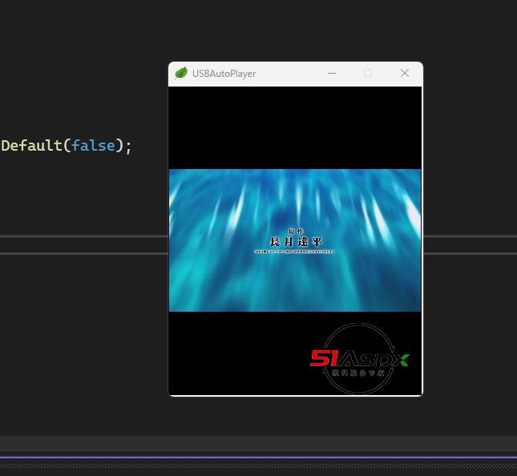Minimize the USBAutoPlayer window

pyautogui.click(x=332, y=73)
